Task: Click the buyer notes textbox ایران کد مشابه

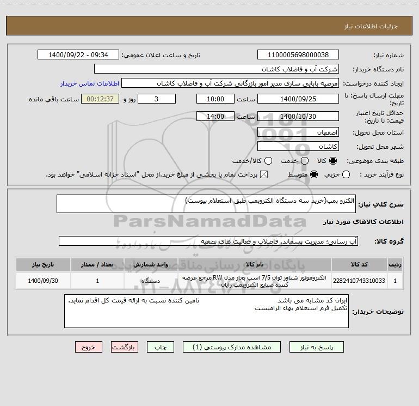Action: (206, 311)
